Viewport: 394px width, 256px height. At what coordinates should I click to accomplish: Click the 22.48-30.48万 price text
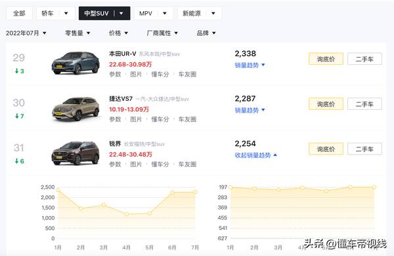coord(131,155)
